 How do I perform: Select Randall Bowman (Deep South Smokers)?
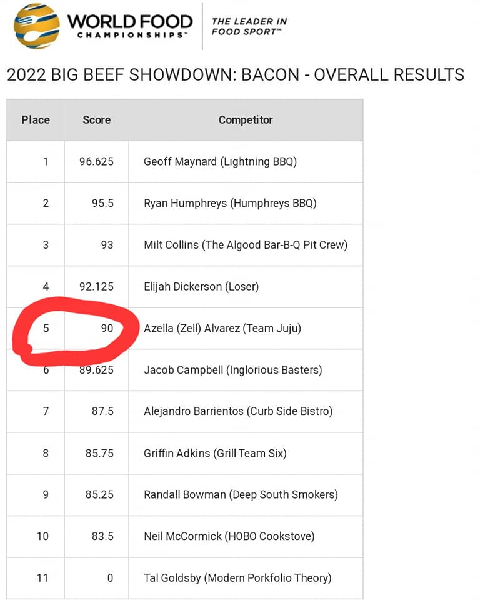241,495
